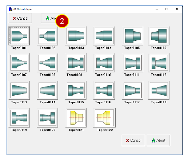This screenshot has height=160, width=192.
Task: Open the OutsideTaper window system icon
Action: click(11, 9)
